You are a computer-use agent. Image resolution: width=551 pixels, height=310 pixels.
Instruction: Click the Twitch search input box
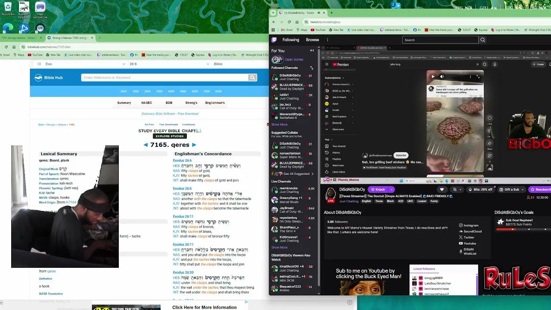click(440, 40)
